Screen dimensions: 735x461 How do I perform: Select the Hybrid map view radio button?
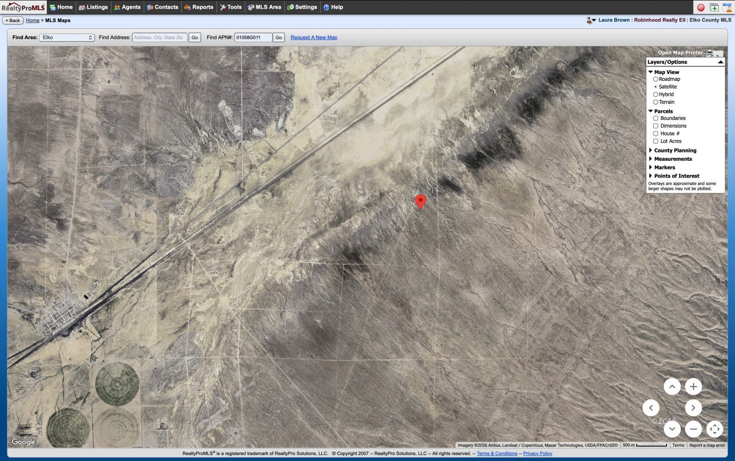coord(656,94)
